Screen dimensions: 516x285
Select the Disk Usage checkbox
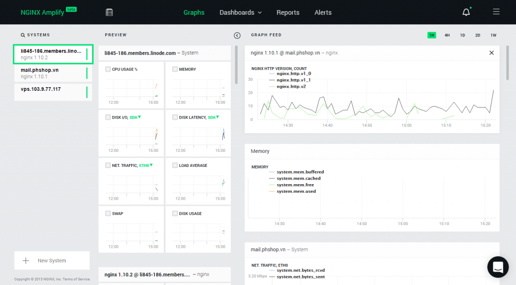point(175,213)
